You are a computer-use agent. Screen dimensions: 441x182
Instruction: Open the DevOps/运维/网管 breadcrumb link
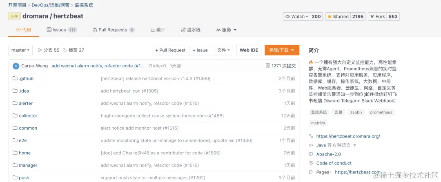click(x=51, y=5)
